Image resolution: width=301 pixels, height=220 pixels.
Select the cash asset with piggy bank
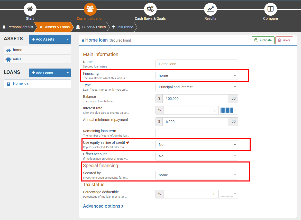coord(38,59)
